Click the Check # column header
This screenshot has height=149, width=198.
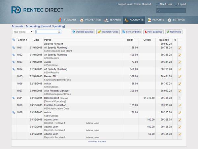[22, 40]
